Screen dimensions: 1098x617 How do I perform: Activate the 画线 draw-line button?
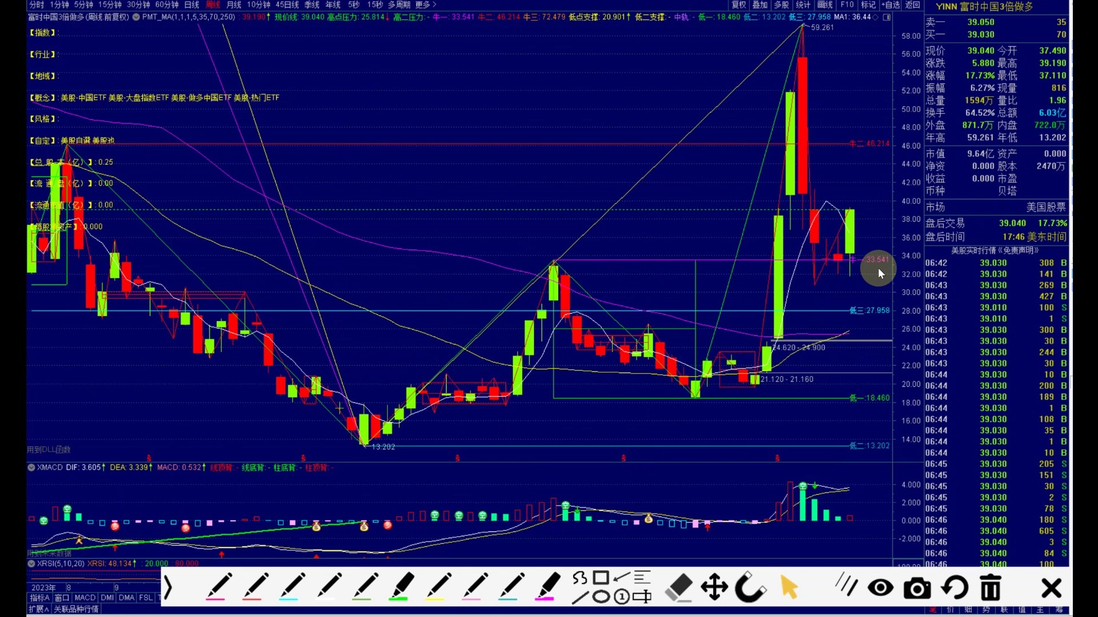click(x=825, y=5)
